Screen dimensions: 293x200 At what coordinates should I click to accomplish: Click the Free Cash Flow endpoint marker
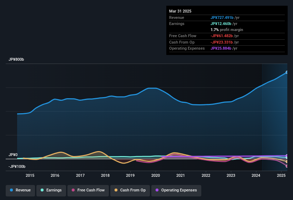287,166
